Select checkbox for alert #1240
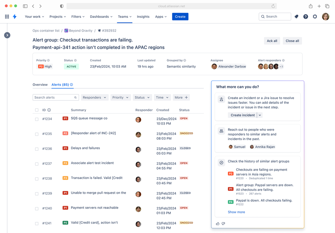 pyautogui.click(x=37, y=208)
